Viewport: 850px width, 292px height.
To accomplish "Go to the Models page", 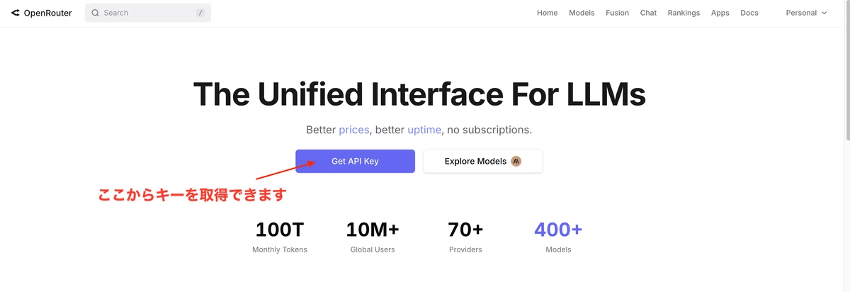I will click(x=582, y=13).
